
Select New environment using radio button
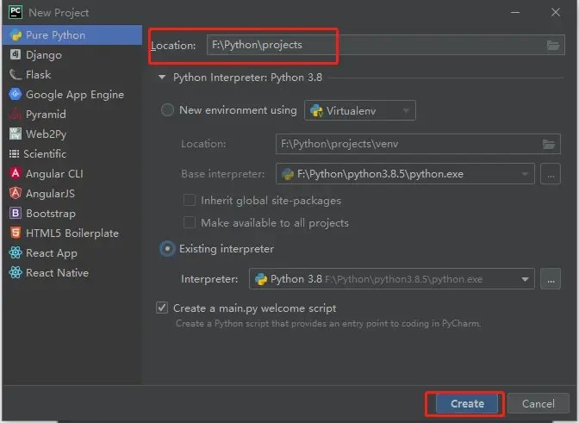168,110
